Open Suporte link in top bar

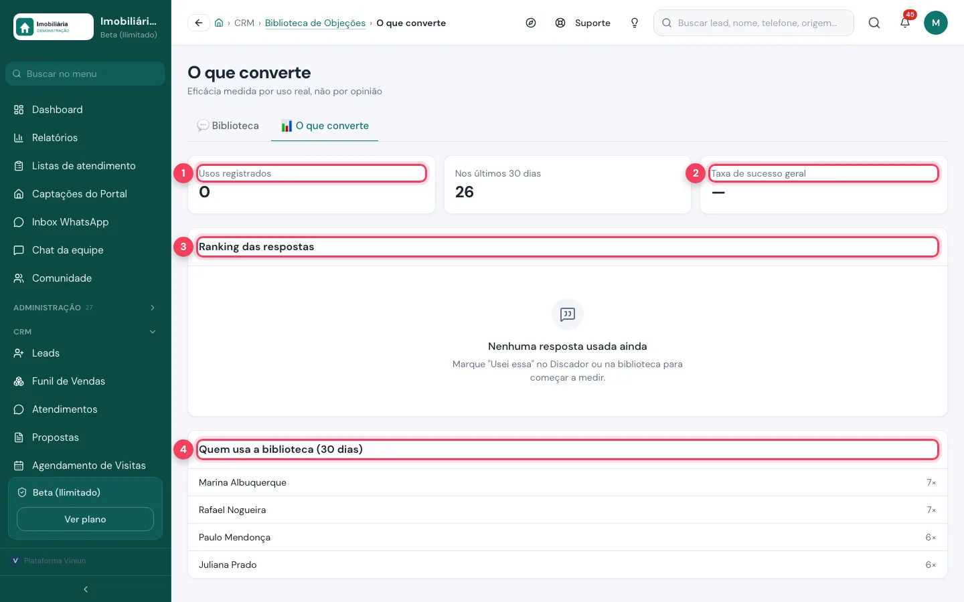tap(583, 23)
